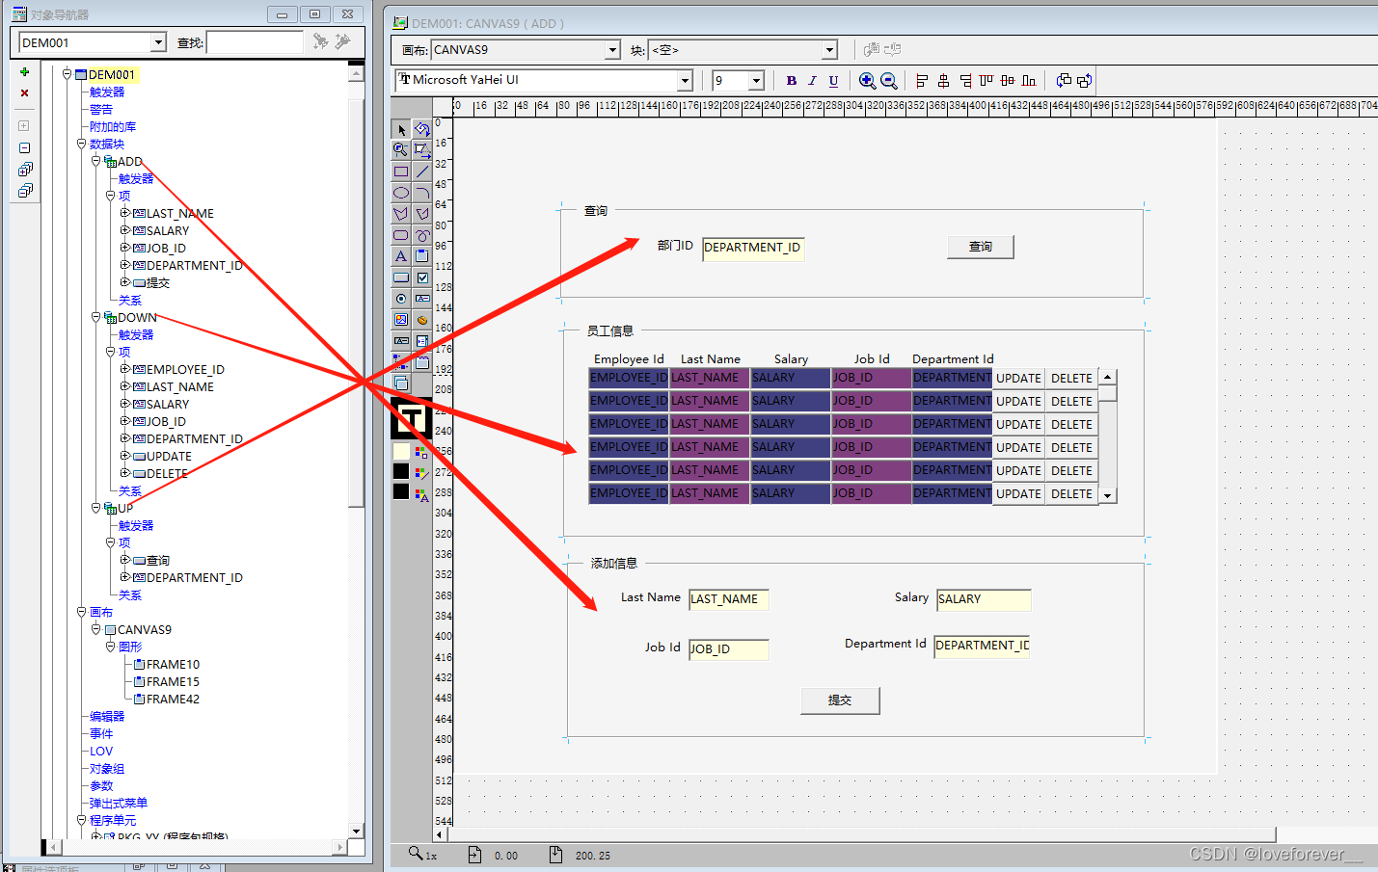The width and height of the screenshot is (1378, 872).
Task: Select the Rectangle tool in the palette
Action: click(400, 172)
